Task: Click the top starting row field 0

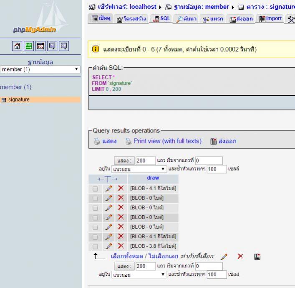Action: click(209, 161)
